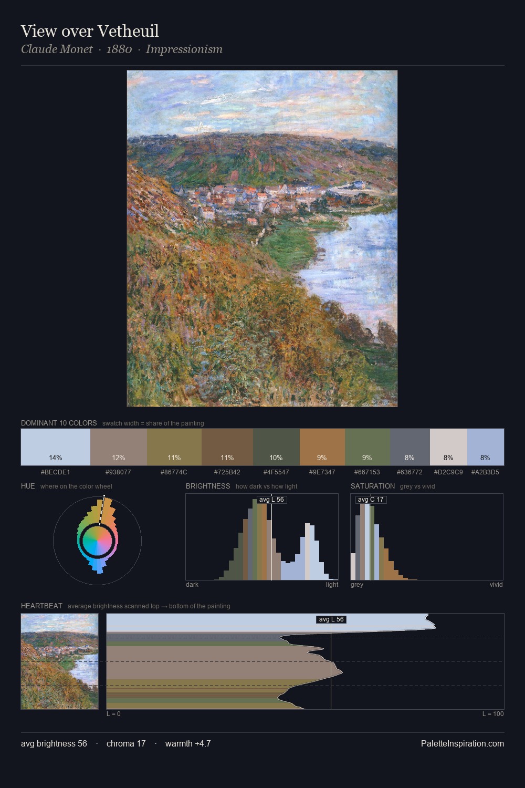This screenshot has width=525, height=788.
Task: Click the L = 100 axis label
Action: click(493, 714)
